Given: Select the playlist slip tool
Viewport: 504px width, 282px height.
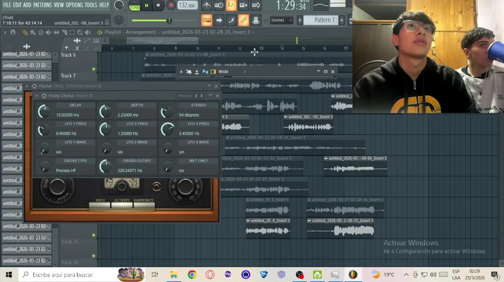Looking at the screenshot, I should pos(57,33).
